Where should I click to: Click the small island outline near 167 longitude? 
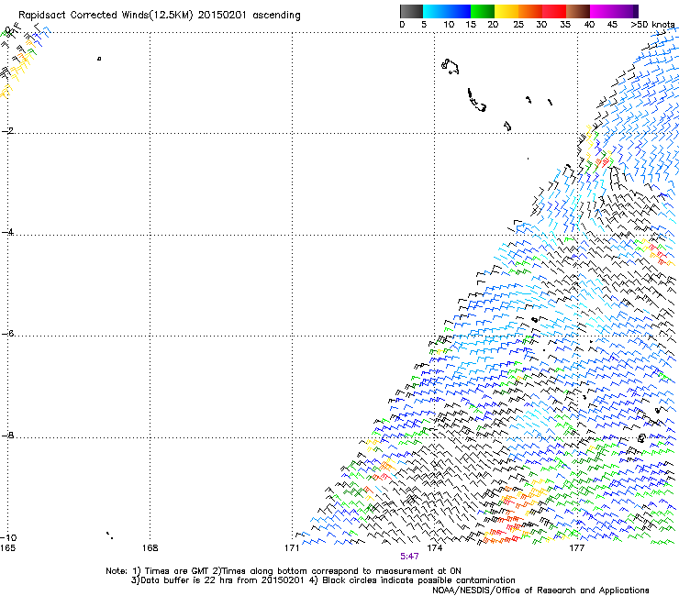[x=99, y=59]
